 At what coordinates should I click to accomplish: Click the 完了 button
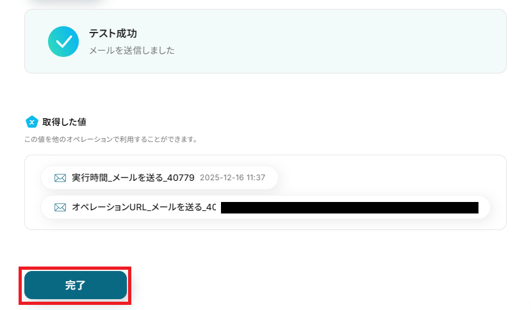click(76, 285)
